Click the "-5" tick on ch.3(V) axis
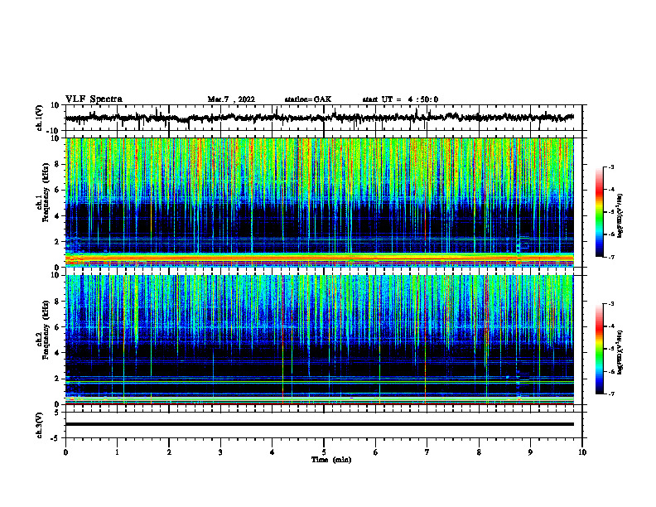656x507 pixels. [55, 438]
